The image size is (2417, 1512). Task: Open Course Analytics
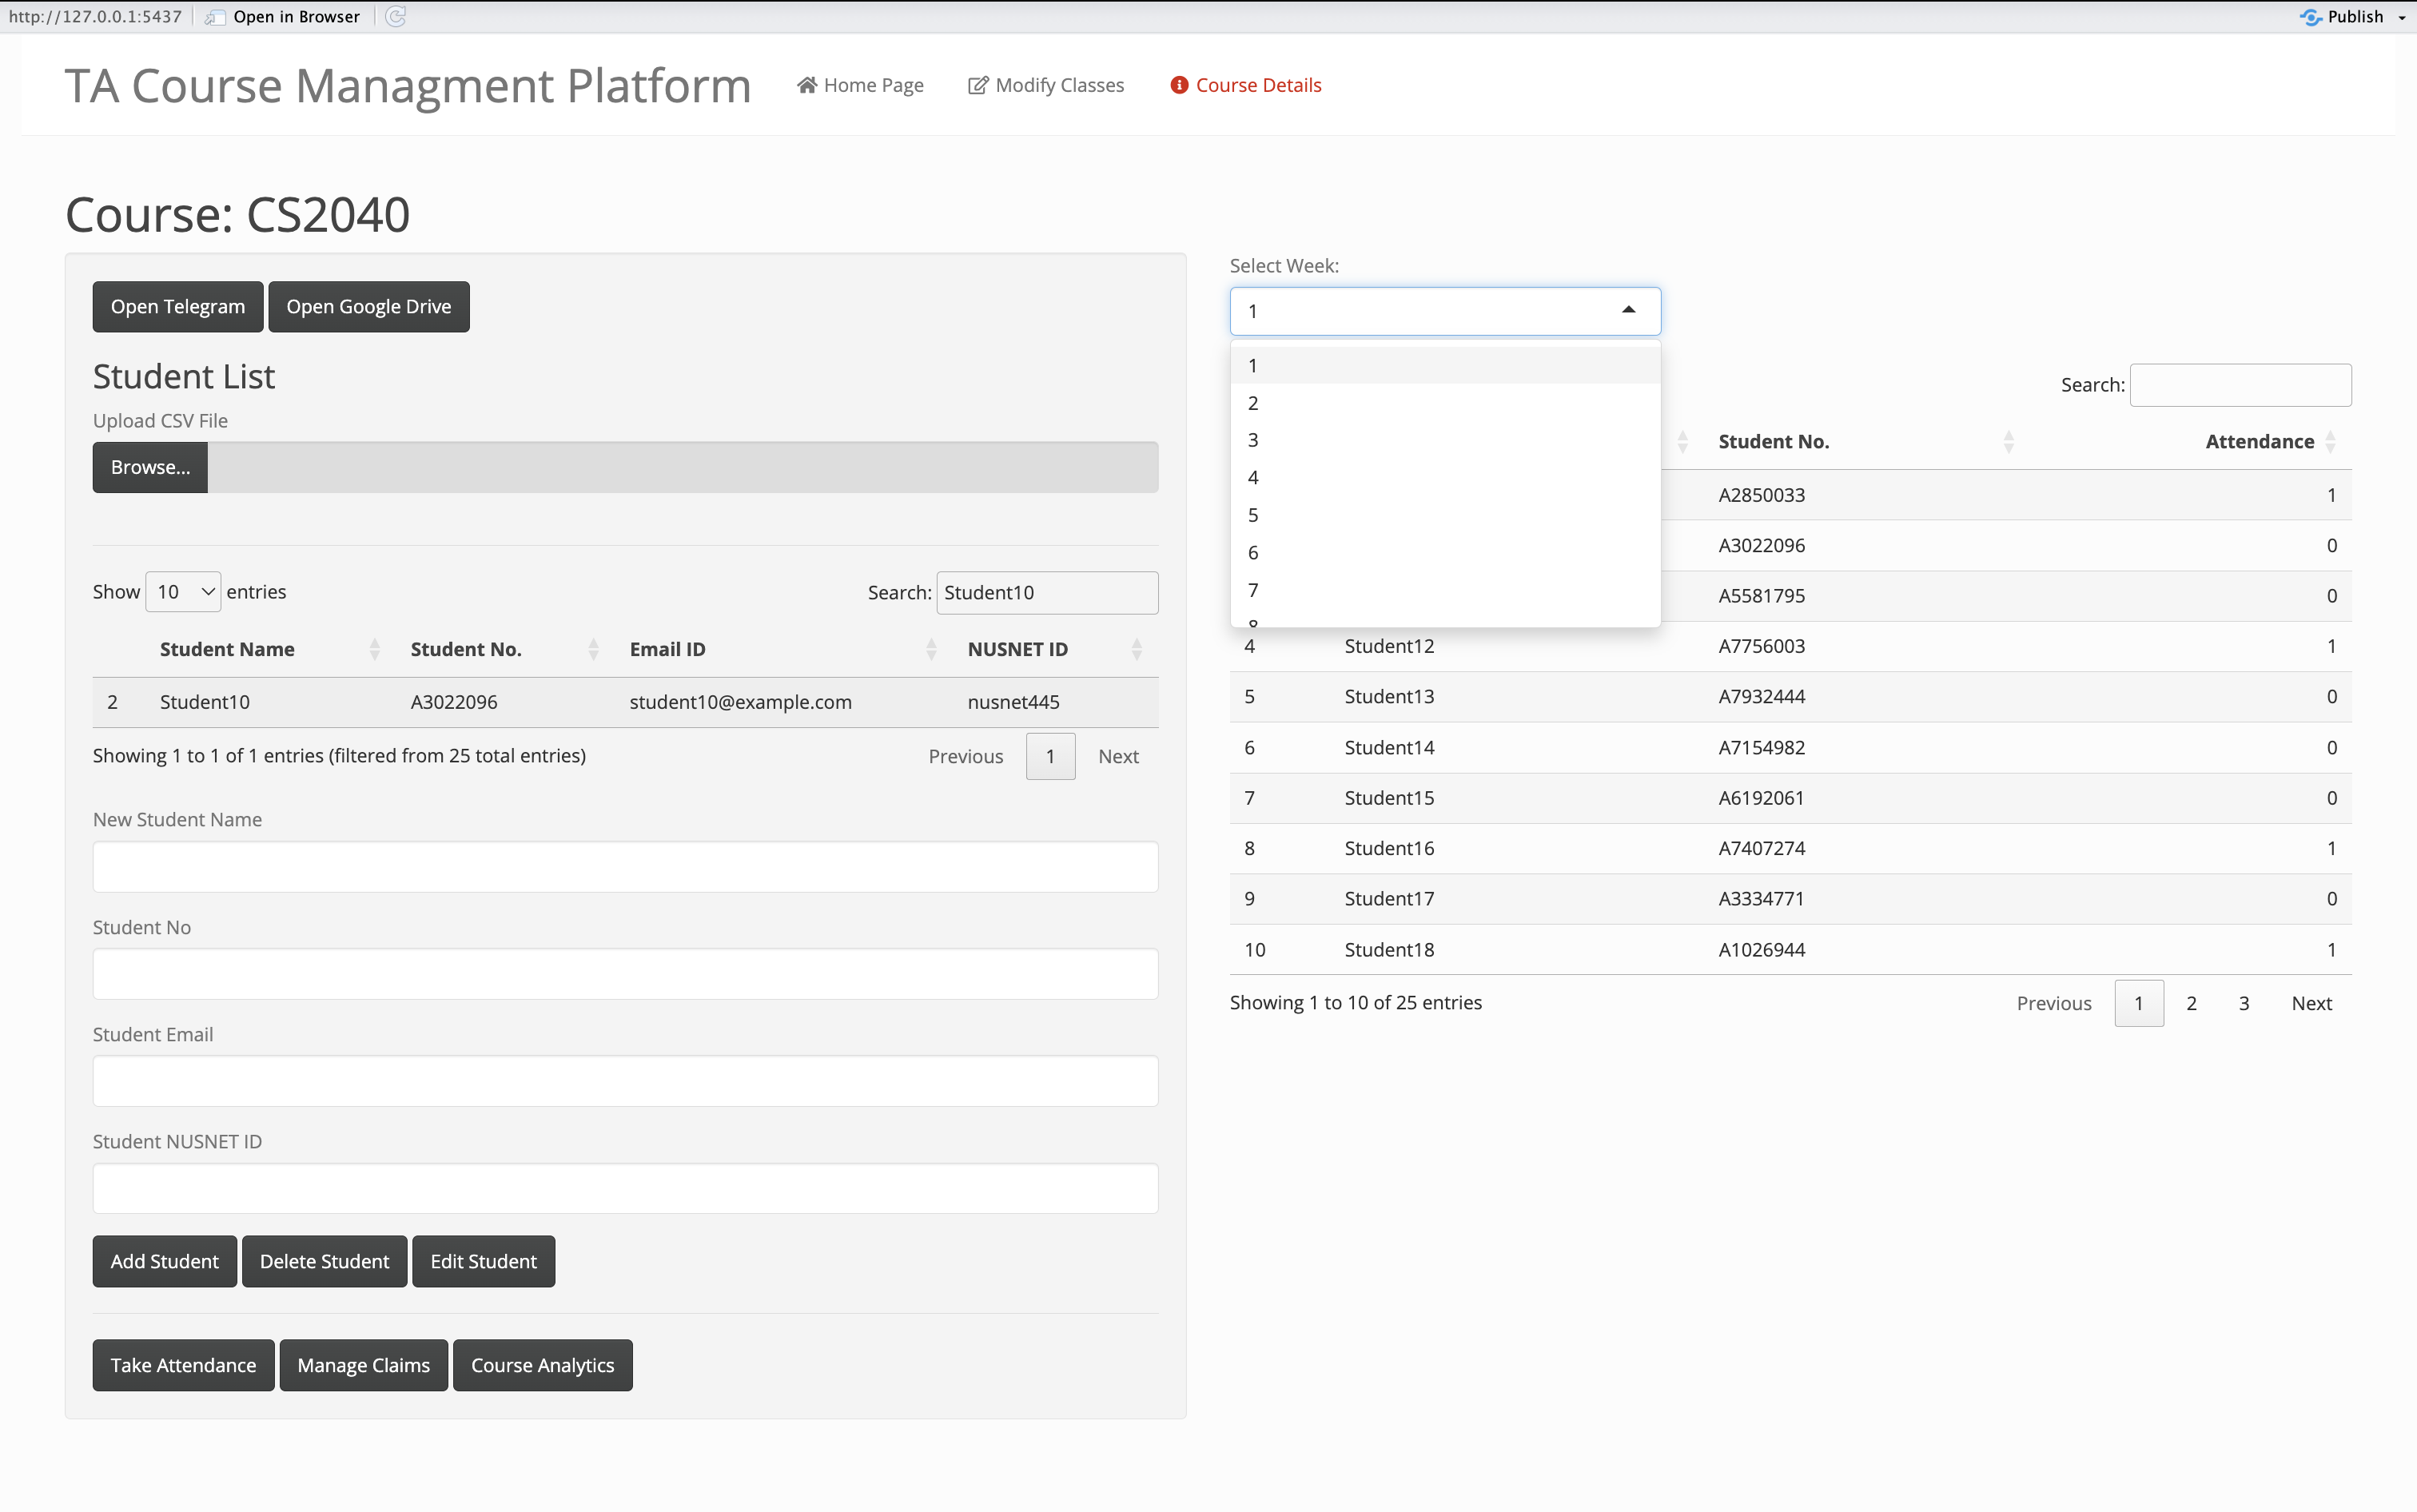[x=542, y=1365]
